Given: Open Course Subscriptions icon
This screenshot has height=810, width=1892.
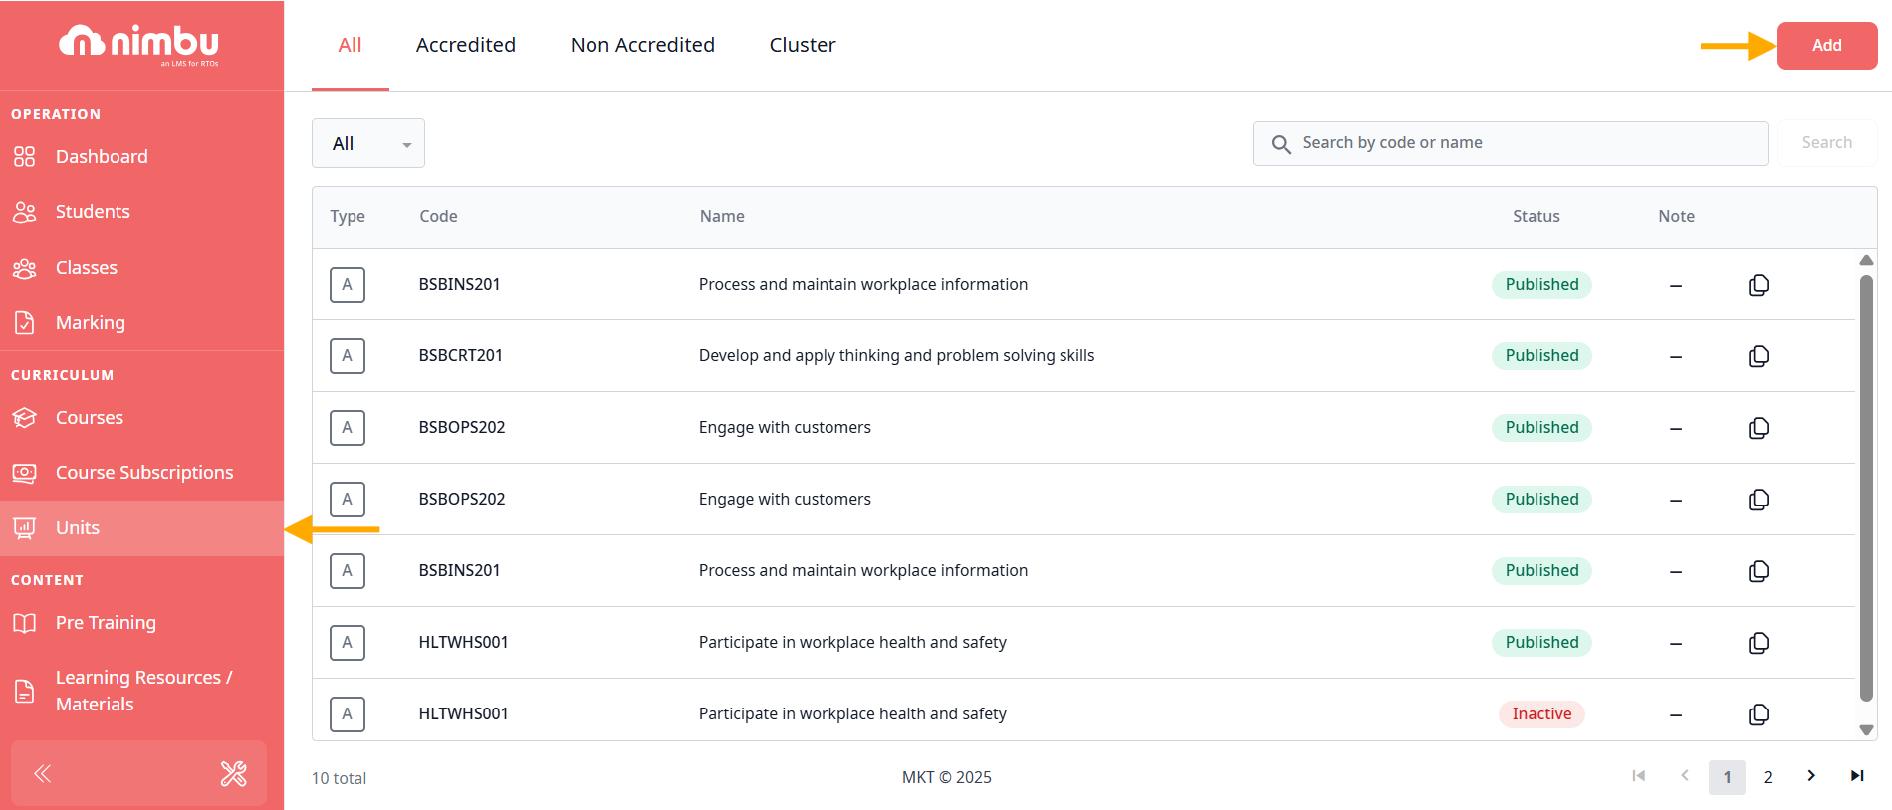Looking at the screenshot, I should (x=25, y=473).
